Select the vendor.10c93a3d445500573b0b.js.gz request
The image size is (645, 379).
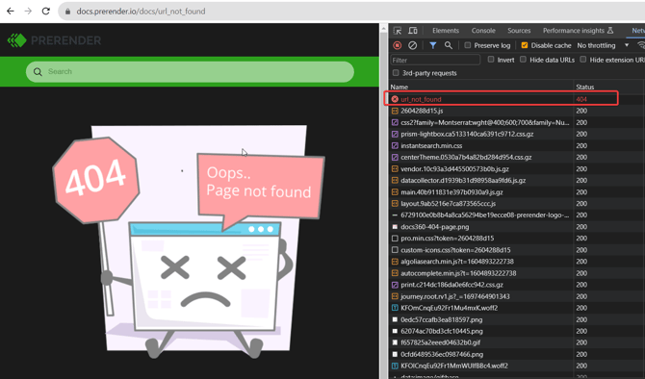(x=454, y=169)
